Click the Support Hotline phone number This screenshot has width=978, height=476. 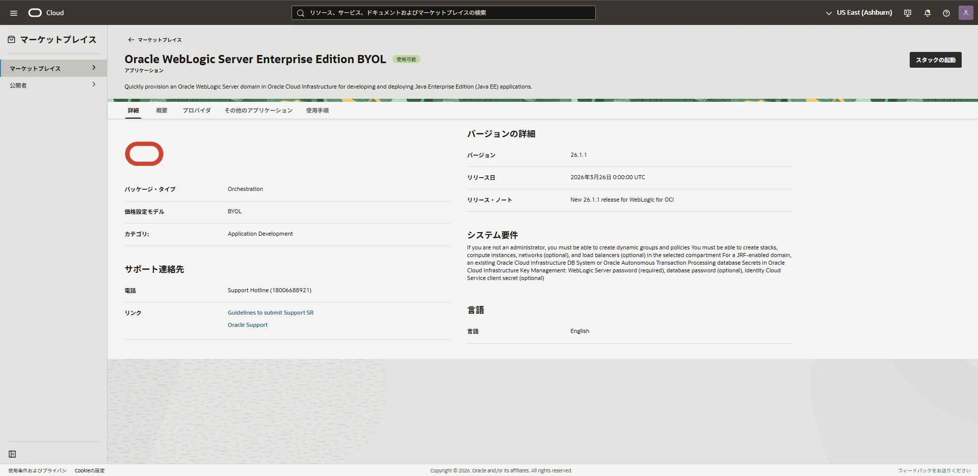(x=270, y=290)
